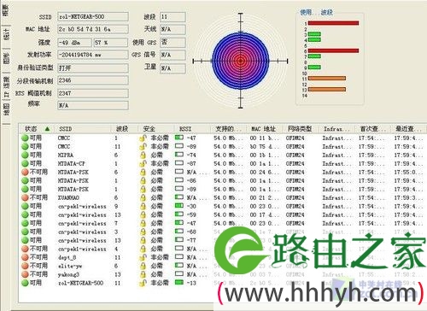Click the red unavailable icon for XUANMAO row
Image resolution: width=427 pixels, height=311 pixels.
click(25, 197)
